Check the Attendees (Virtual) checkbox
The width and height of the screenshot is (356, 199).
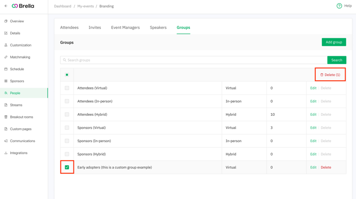pyautogui.click(x=67, y=88)
